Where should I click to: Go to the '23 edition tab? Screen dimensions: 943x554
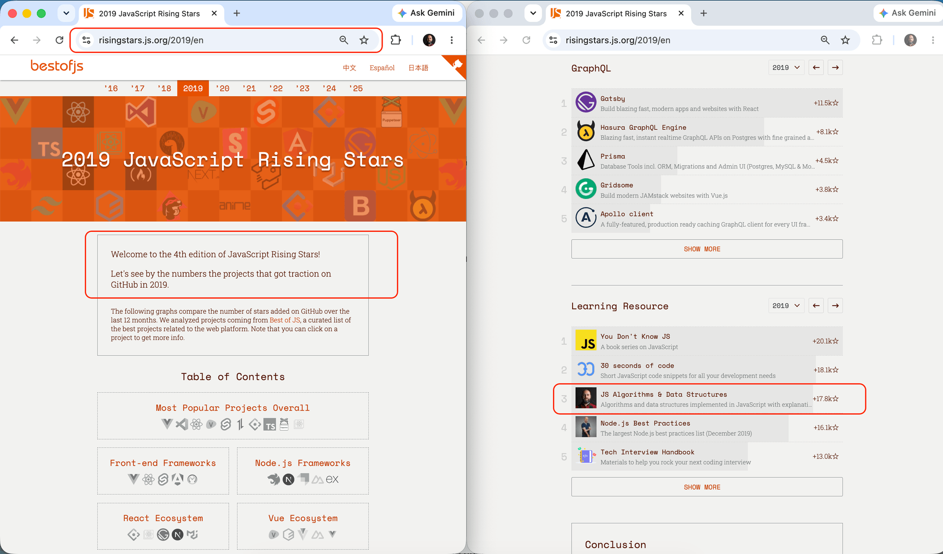pyautogui.click(x=303, y=88)
